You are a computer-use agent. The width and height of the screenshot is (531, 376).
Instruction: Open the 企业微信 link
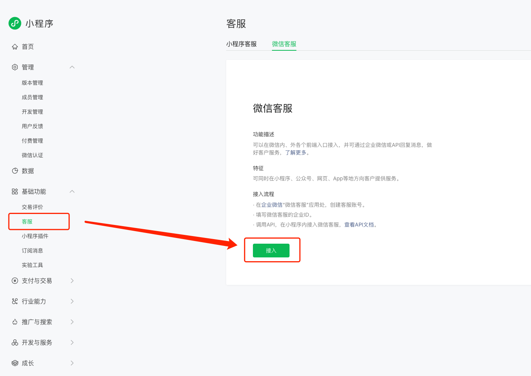(x=272, y=205)
